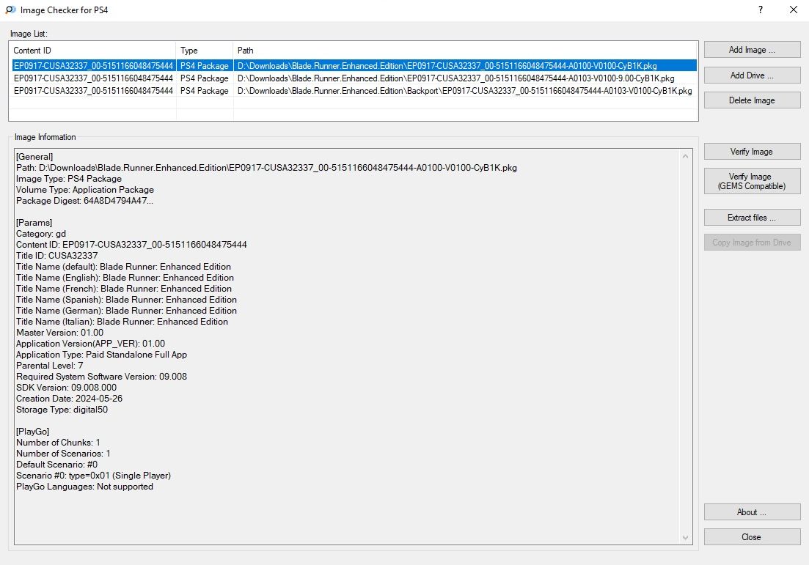Run Verify Image (GEMS Compatible)
Image resolution: width=809 pixels, height=565 pixels.
pyautogui.click(x=752, y=181)
